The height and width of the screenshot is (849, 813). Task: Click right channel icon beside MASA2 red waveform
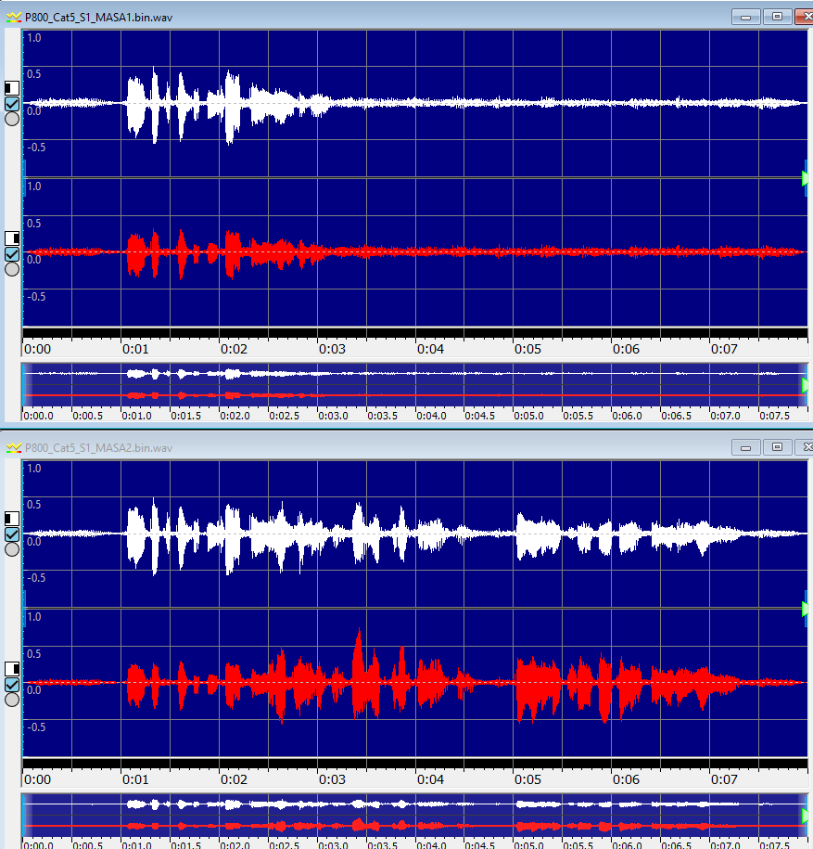click(x=12, y=669)
